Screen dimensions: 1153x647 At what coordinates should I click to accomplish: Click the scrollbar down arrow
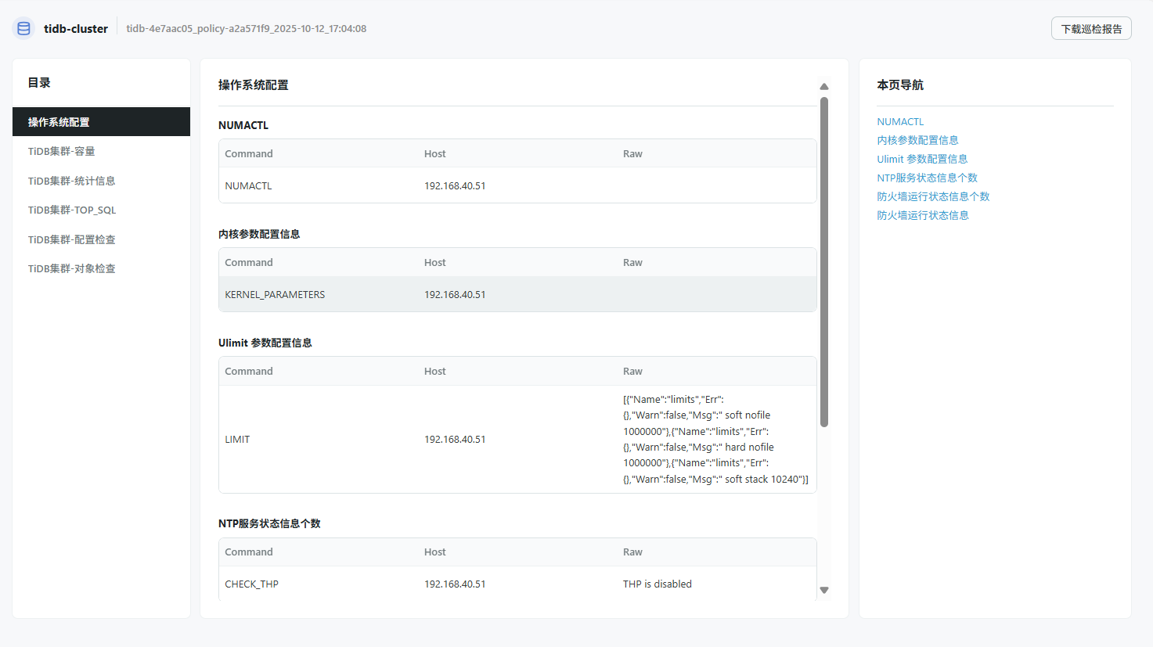tap(824, 590)
